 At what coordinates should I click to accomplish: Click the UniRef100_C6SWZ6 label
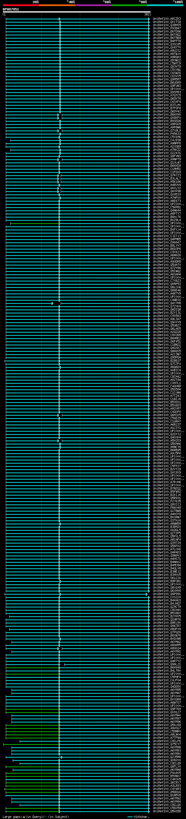click(167, 73)
